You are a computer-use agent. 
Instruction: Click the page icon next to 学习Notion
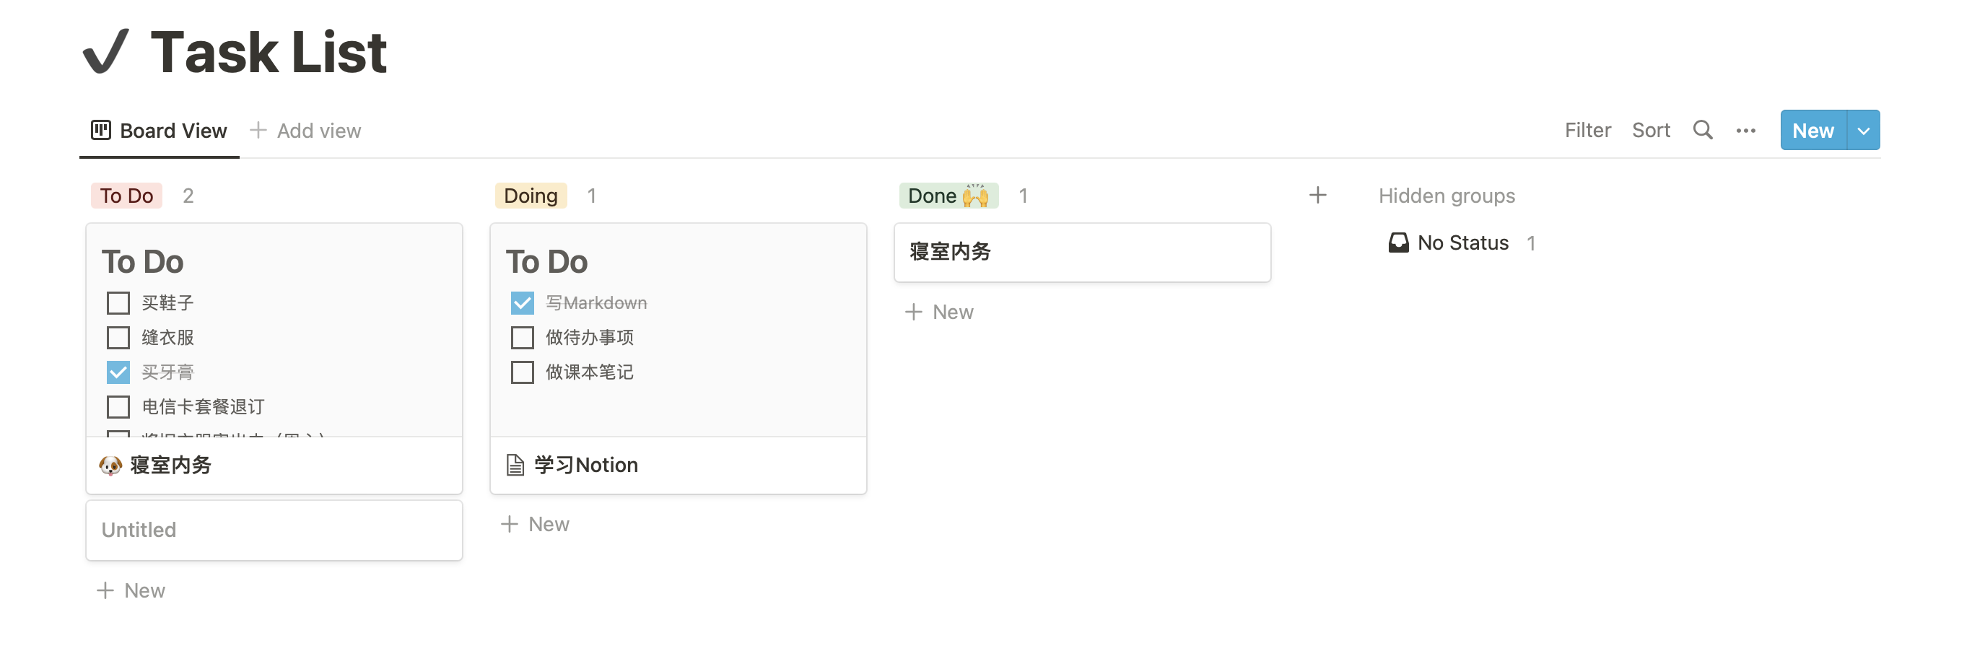tap(515, 465)
